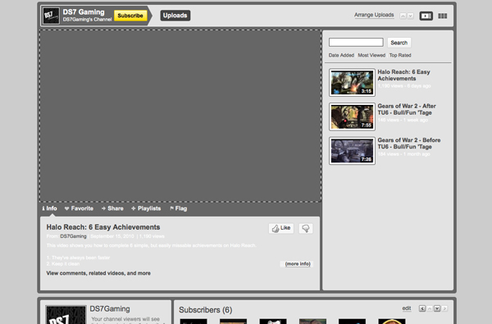Image resolution: width=492 pixels, height=324 pixels.
Task: Click Gears of War 2 - Before TU6 title
Action: [x=409, y=144]
